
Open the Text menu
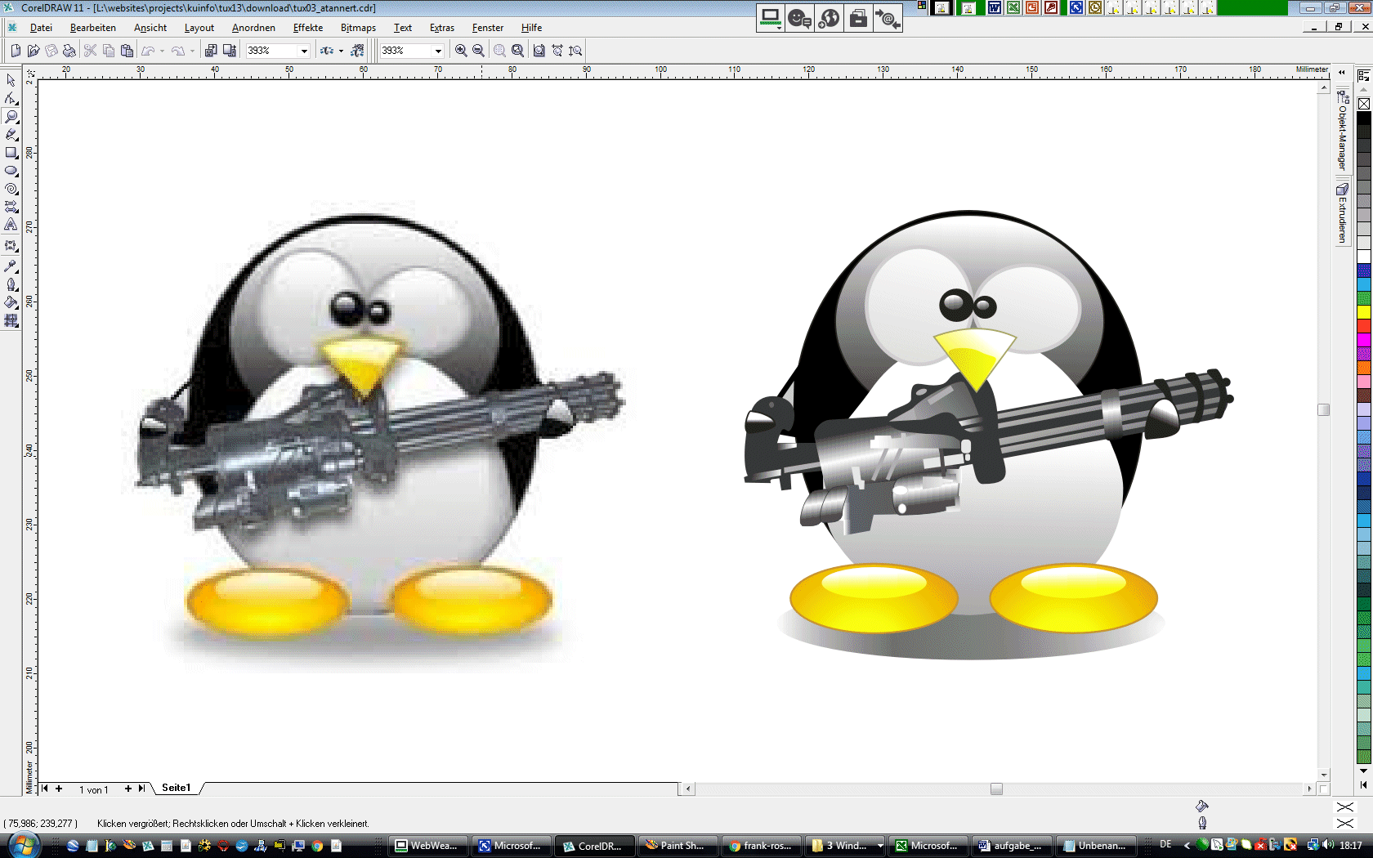403,28
